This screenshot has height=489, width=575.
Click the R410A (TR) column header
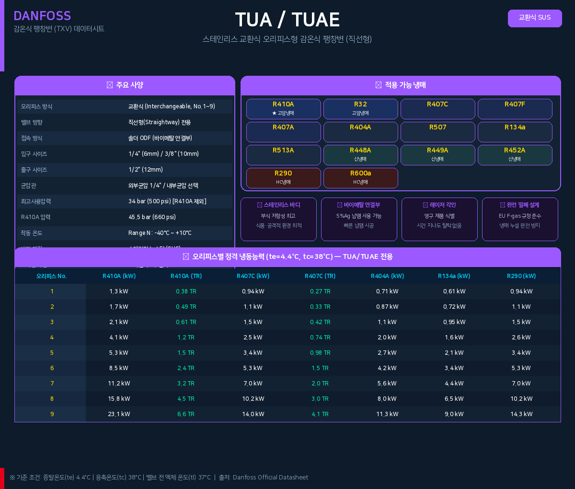tap(186, 276)
